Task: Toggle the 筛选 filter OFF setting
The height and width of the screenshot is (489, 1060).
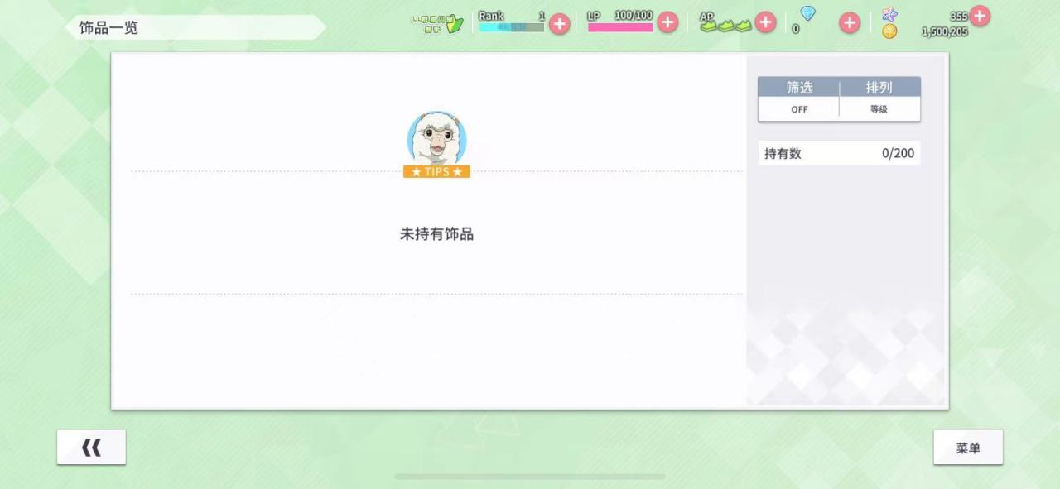Action: (799, 109)
